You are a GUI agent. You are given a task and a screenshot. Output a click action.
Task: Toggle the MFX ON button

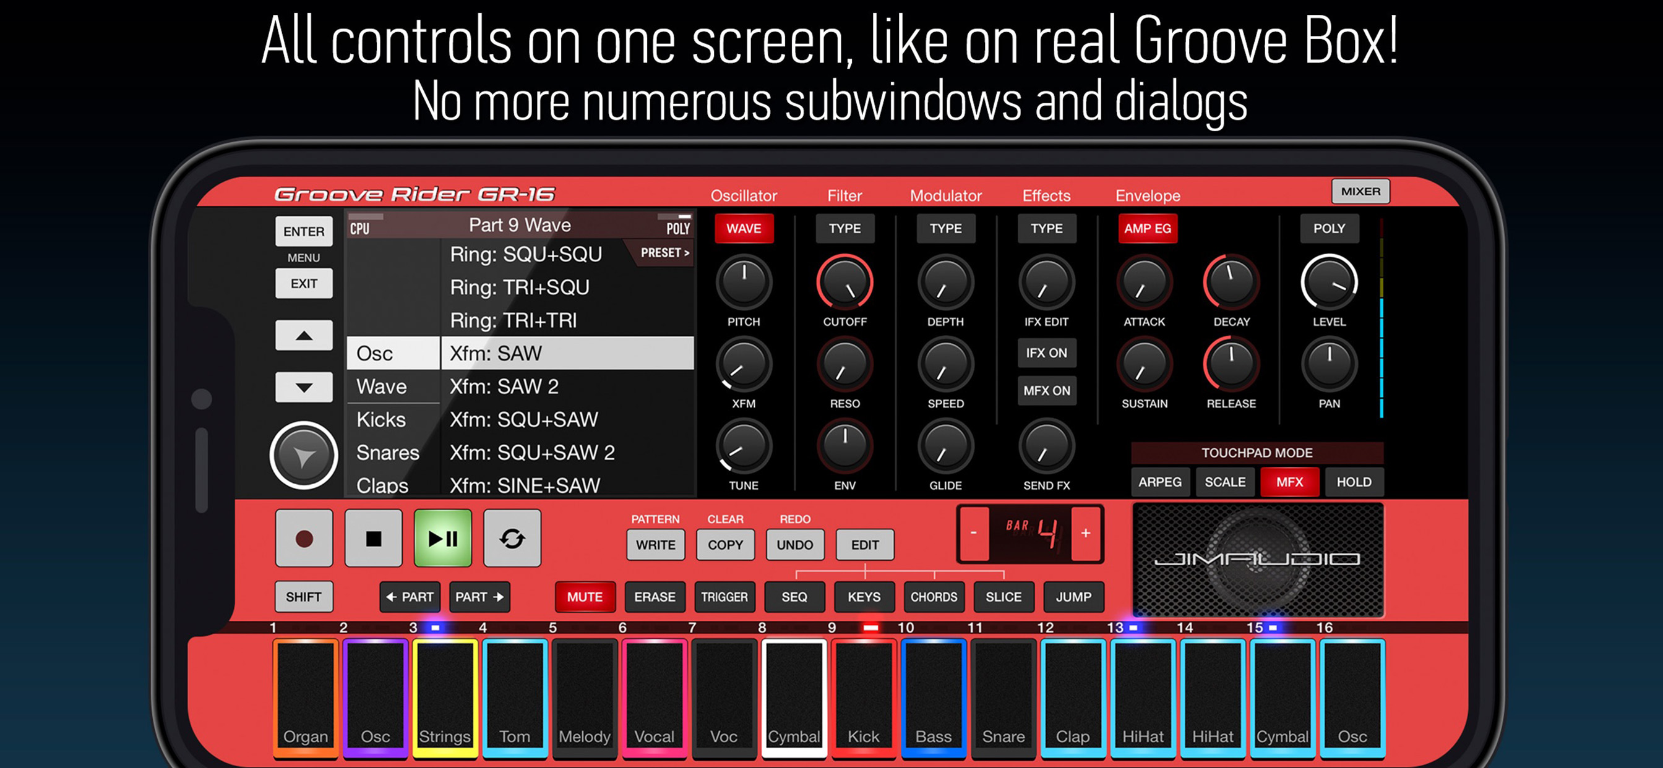point(1046,390)
